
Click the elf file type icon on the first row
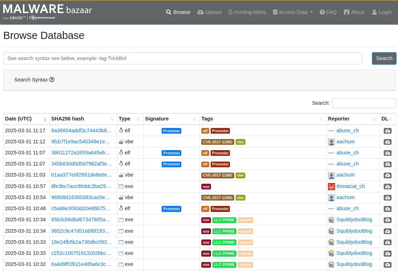pos(121,130)
